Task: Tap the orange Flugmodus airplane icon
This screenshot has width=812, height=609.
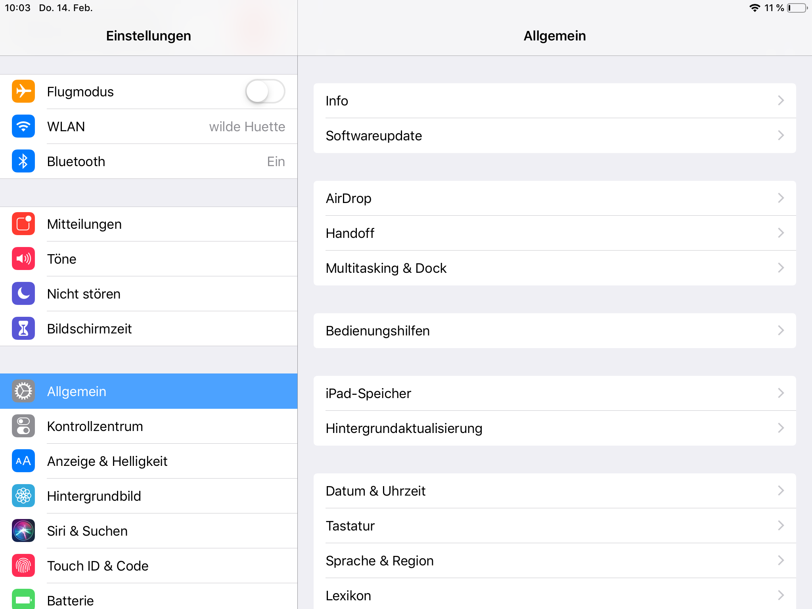Action: (x=23, y=92)
